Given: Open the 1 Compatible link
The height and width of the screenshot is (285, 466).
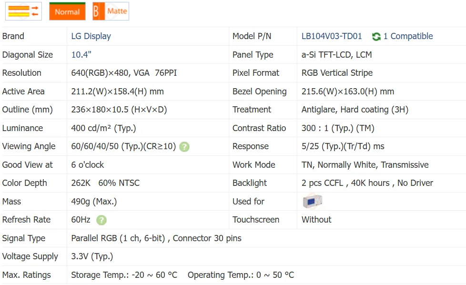Looking at the screenshot, I should [x=408, y=36].
